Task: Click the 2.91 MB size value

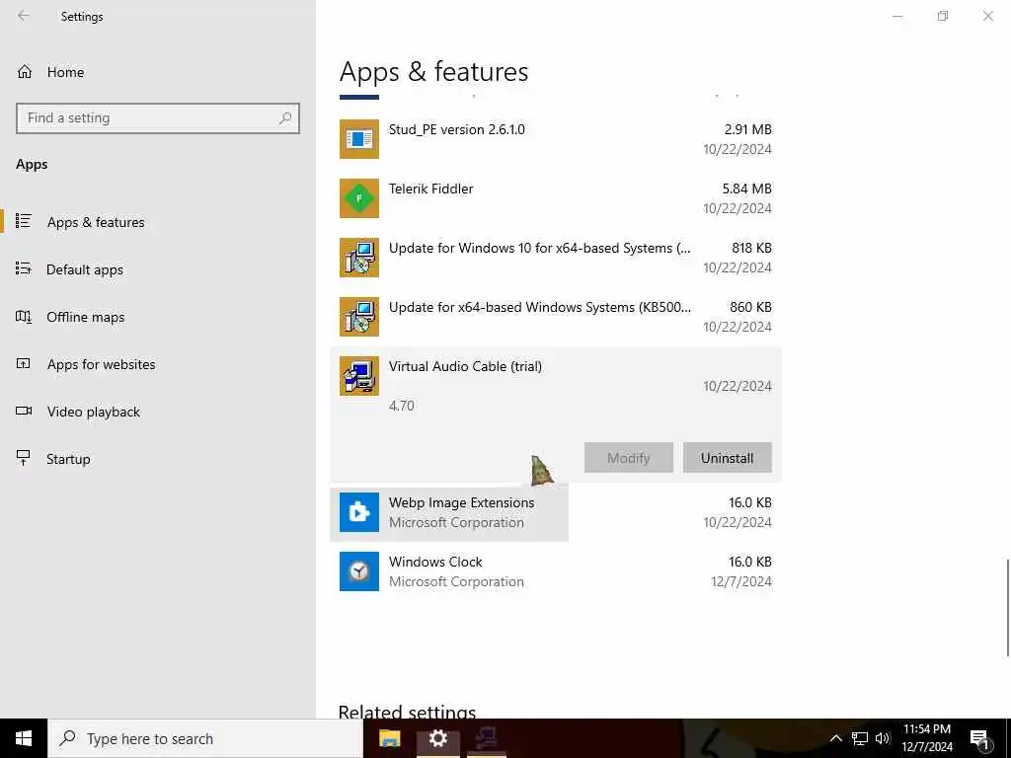Action: [748, 129]
